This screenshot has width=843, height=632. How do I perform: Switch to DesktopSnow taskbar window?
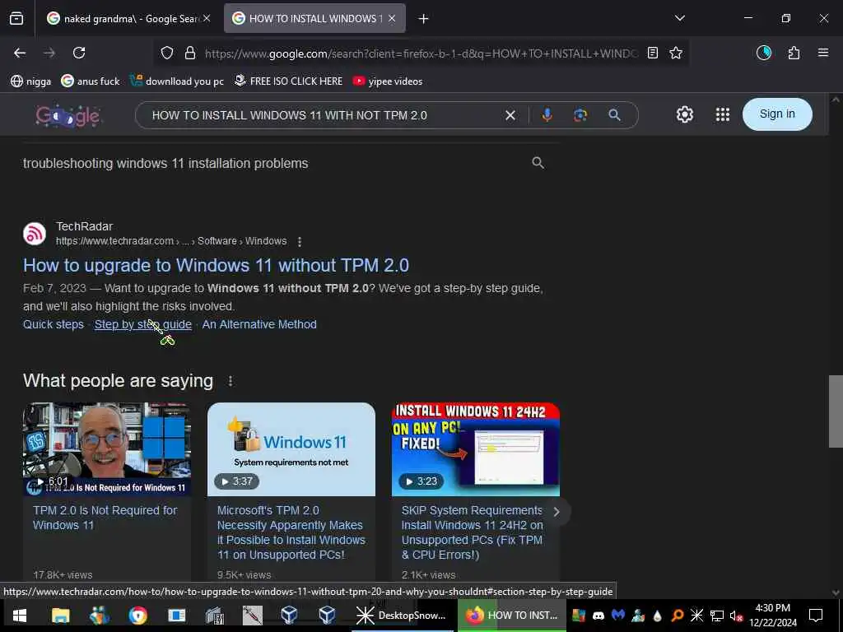click(x=402, y=616)
